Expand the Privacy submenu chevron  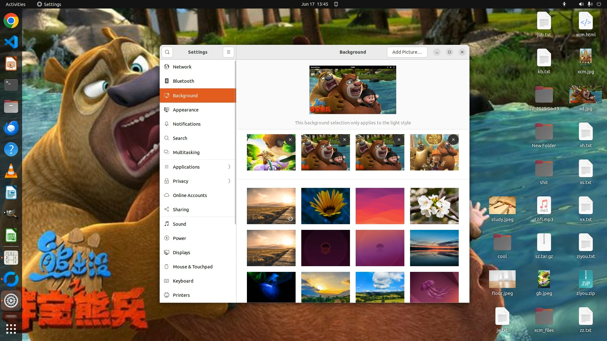229,181
